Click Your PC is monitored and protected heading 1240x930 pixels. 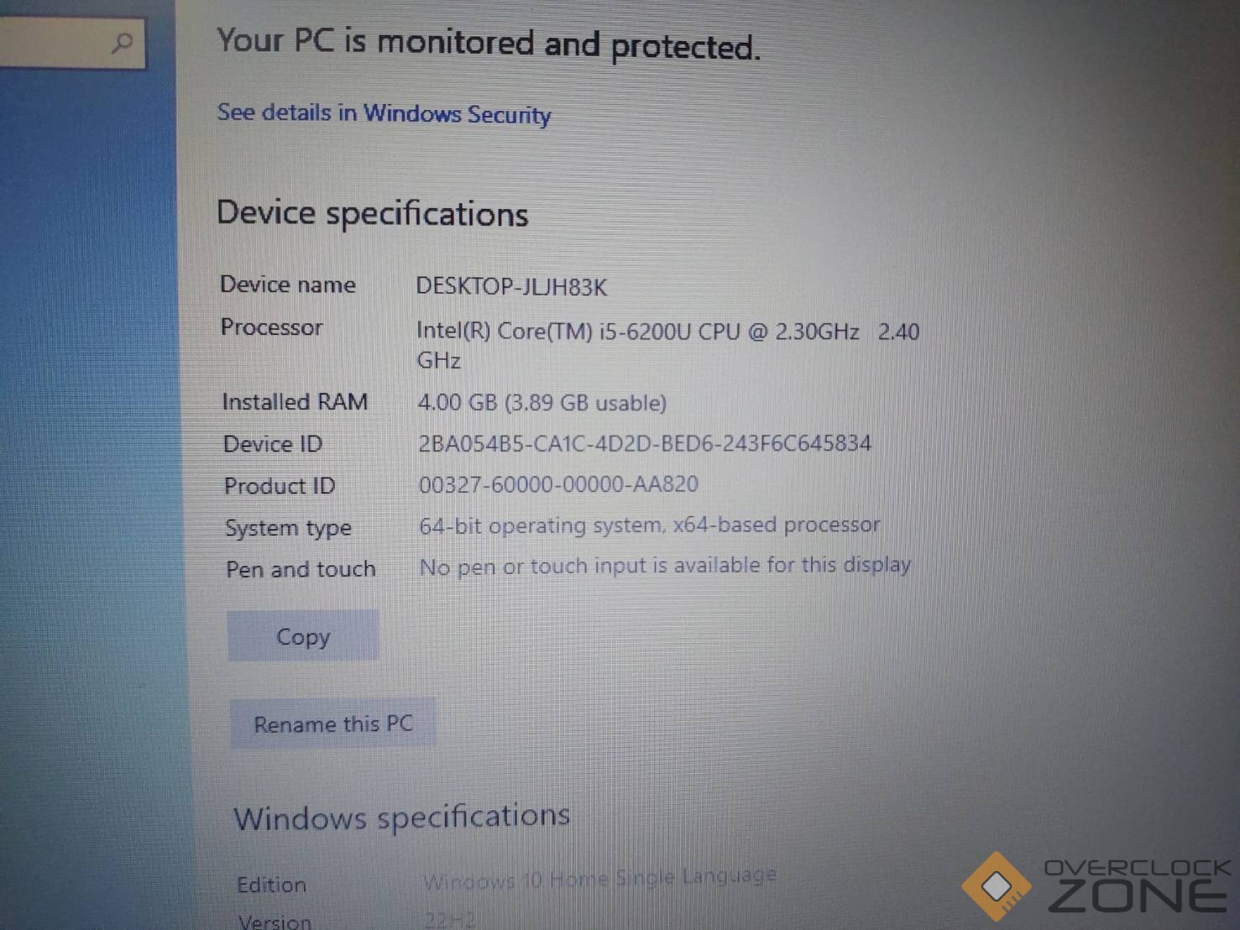point(489,44)
